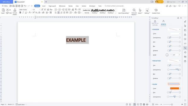Click the clear formatting eraser icon

pyautogui.click(x=48, y=9)
